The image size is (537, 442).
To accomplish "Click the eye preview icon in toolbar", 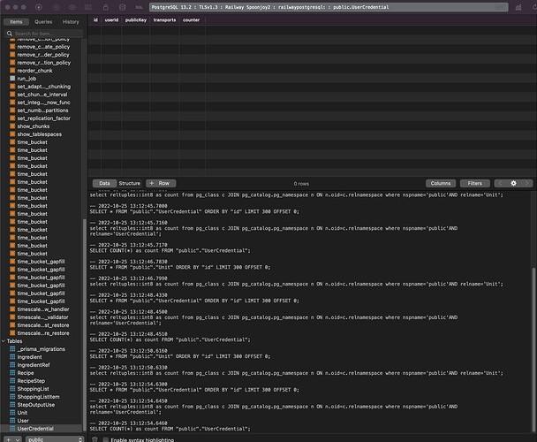I will coord(72,7).
